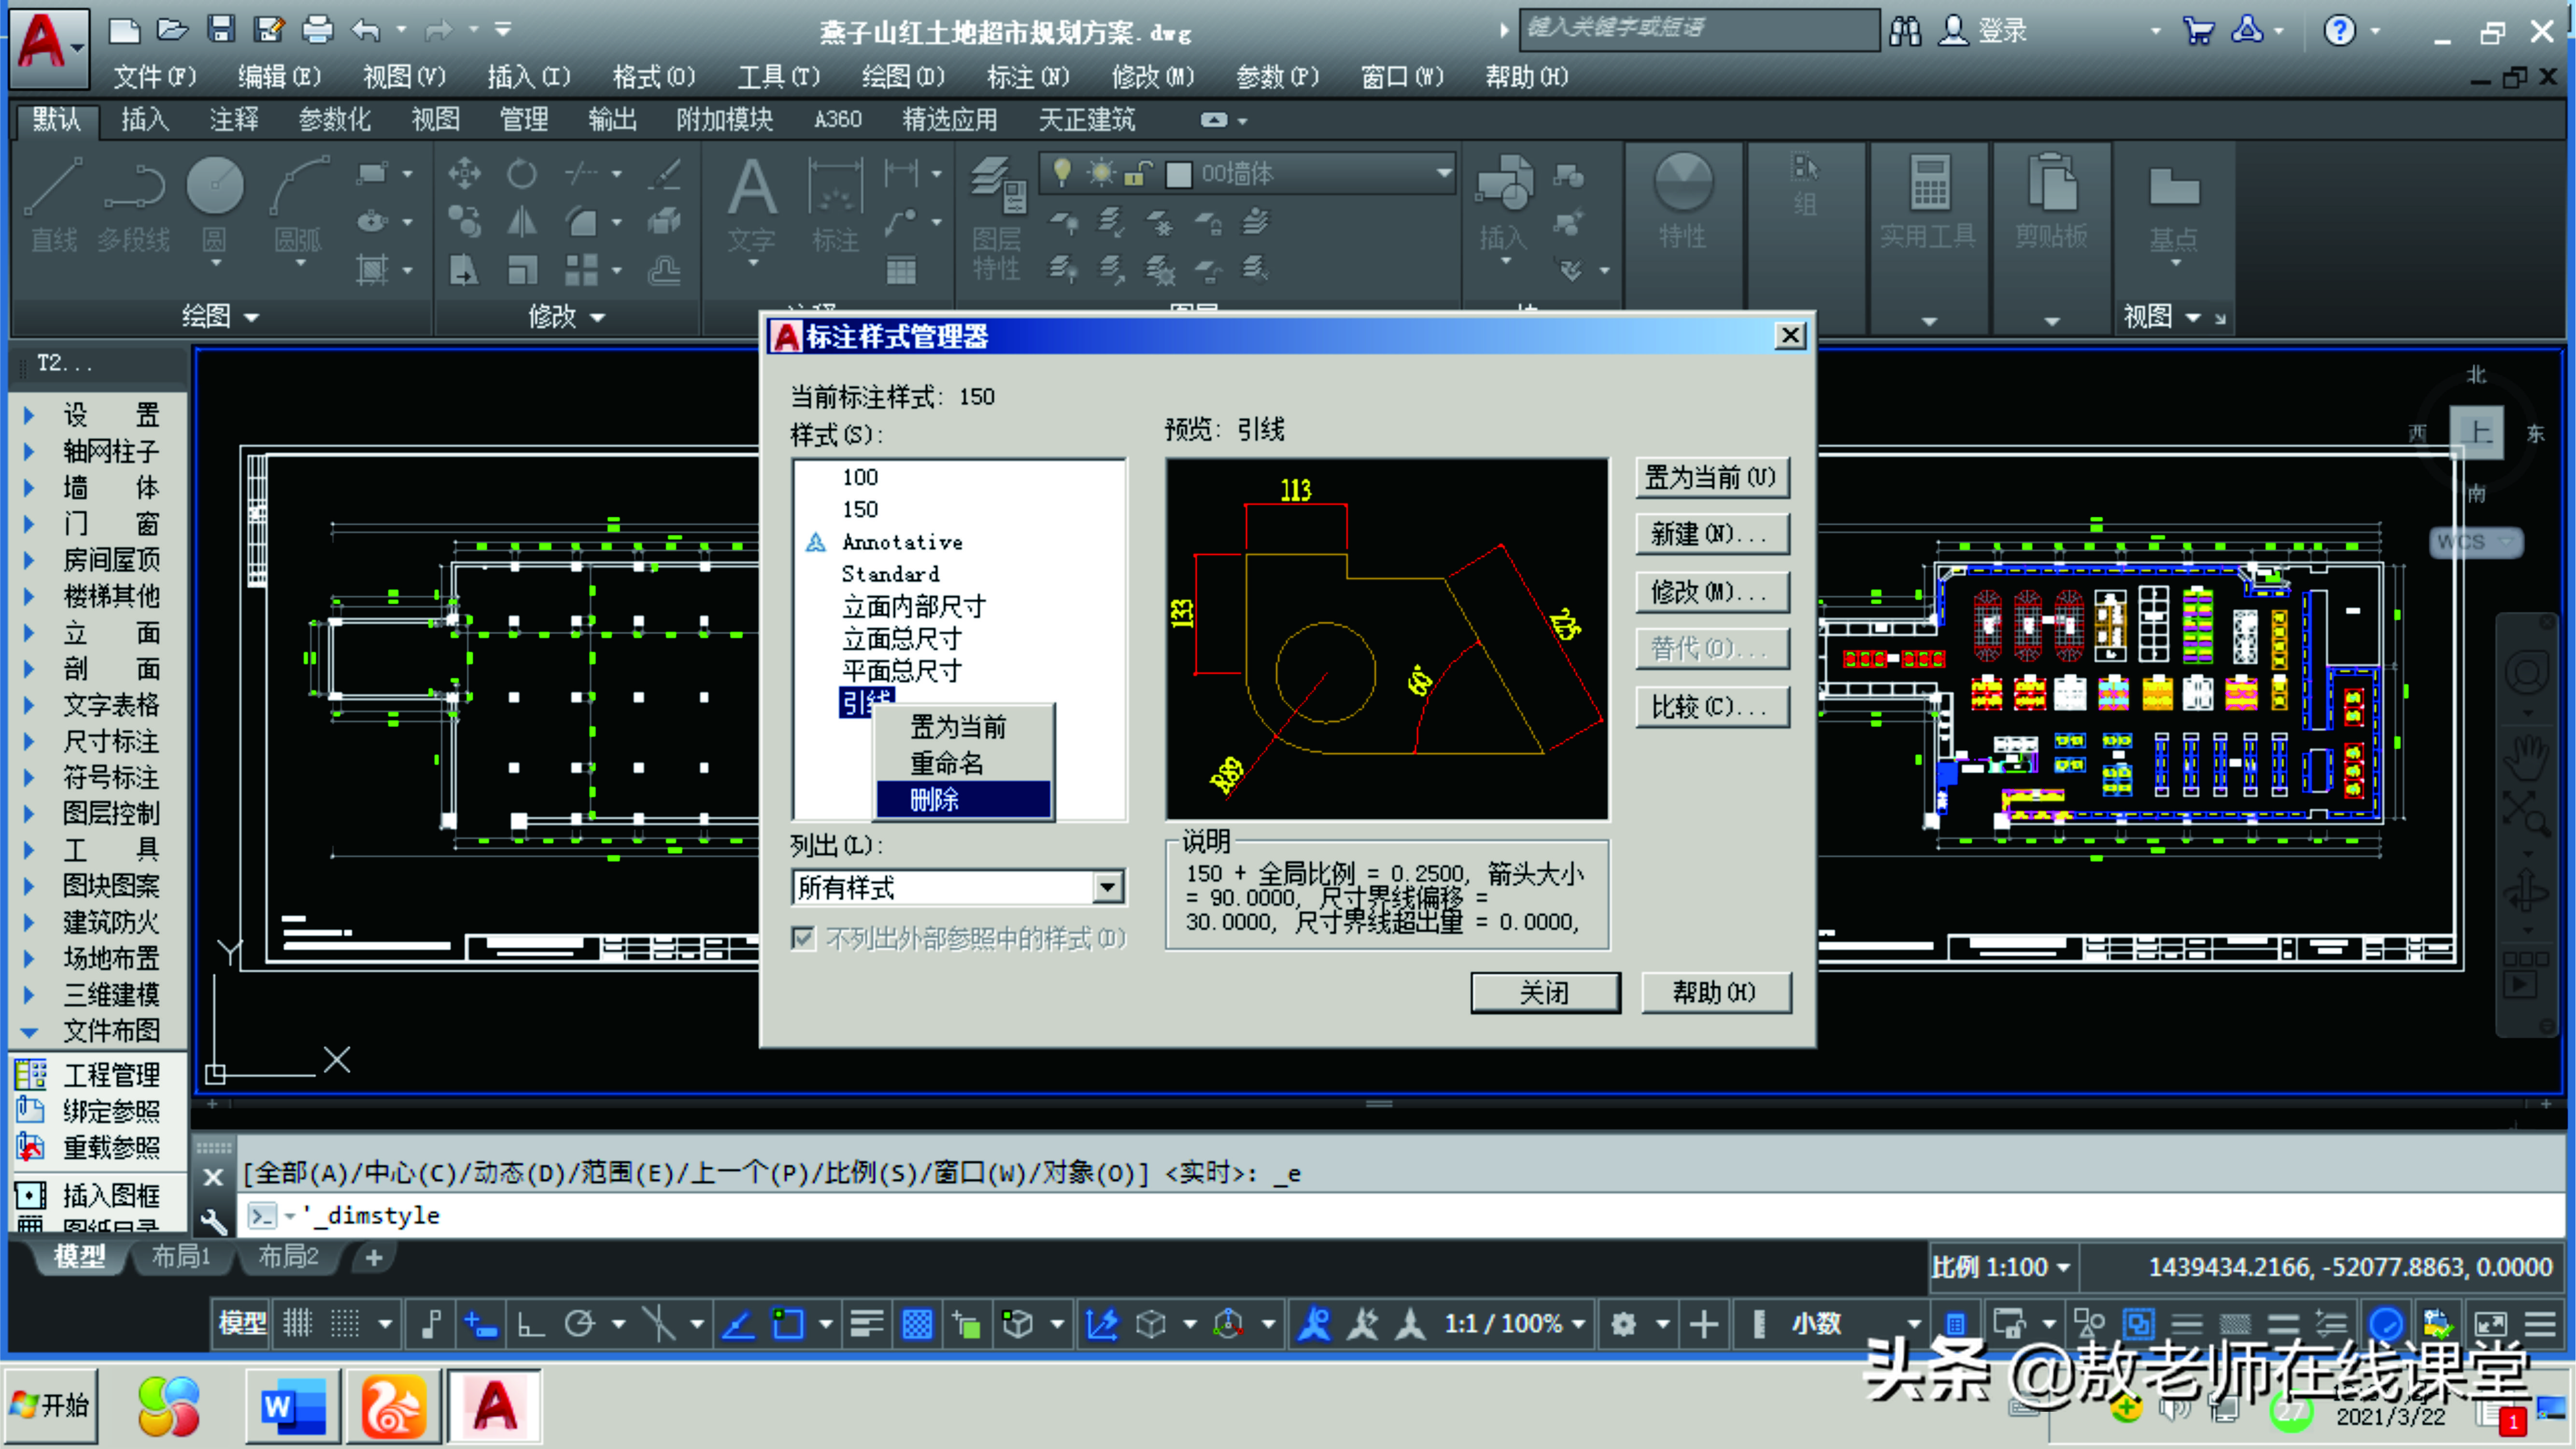Select the Annotative style in the list
Image resolution: width=2576 pixels, height=1449 pixels.
(902, 541)
